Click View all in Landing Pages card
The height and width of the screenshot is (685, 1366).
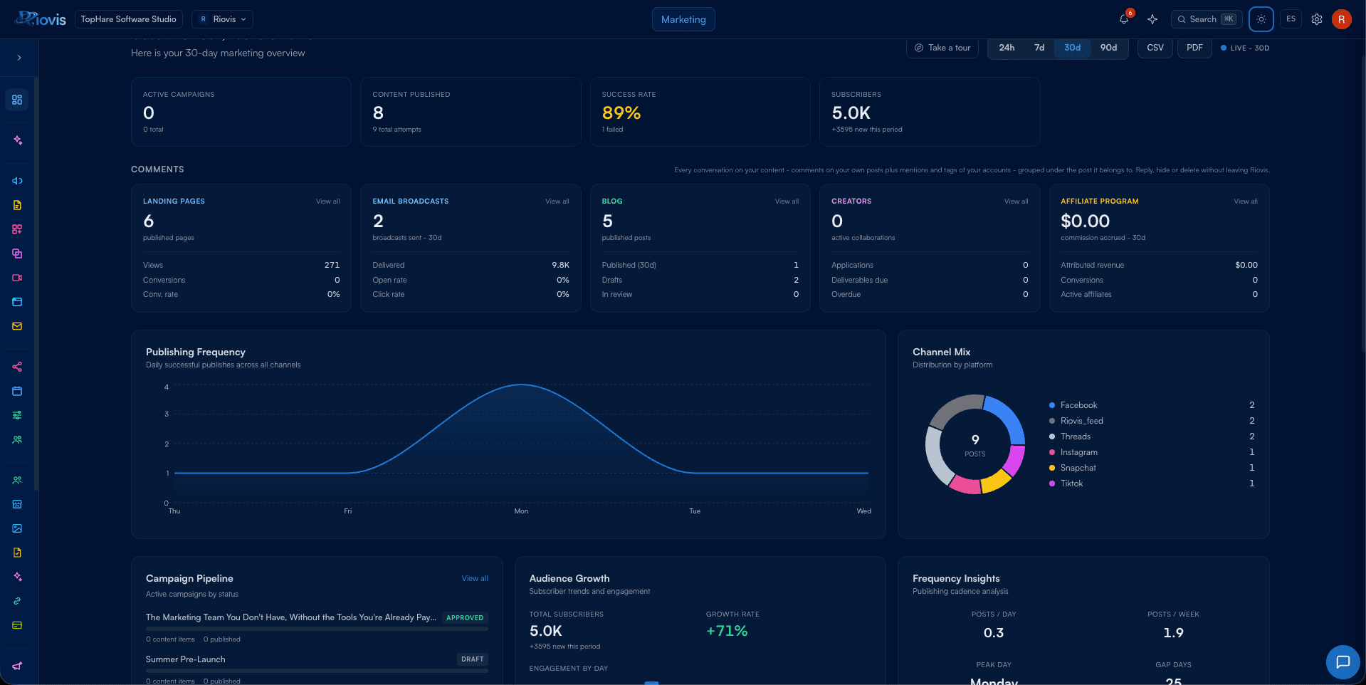[328, 202]
